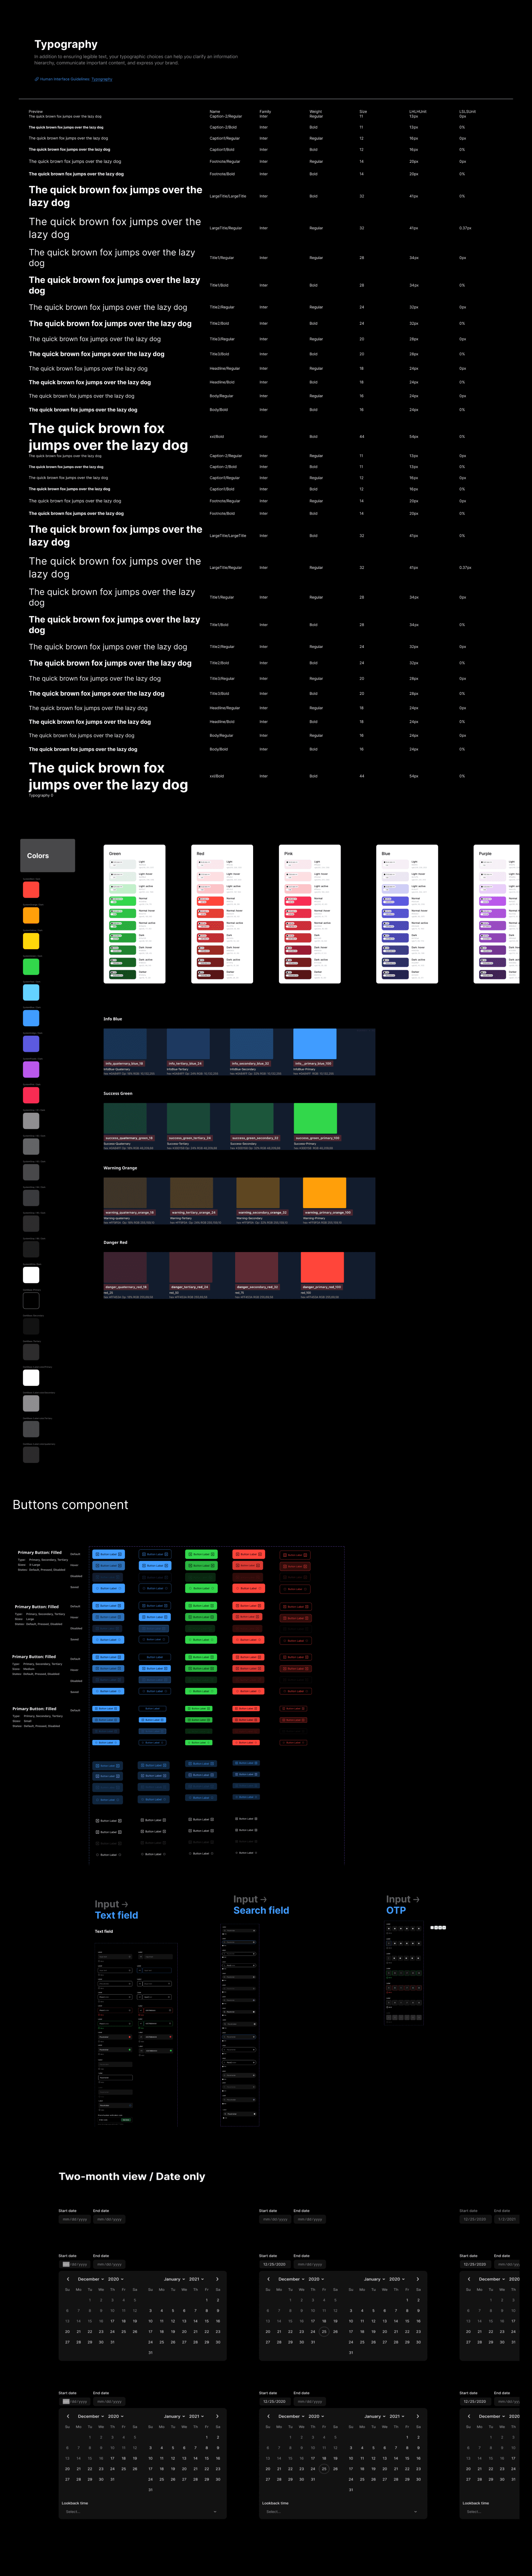Pick the info_secondary_blue_32 swatch

pos(252,1044)
